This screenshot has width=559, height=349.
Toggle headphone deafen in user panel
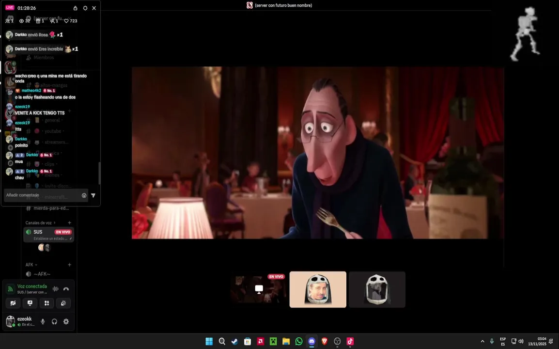coord(55,321)
